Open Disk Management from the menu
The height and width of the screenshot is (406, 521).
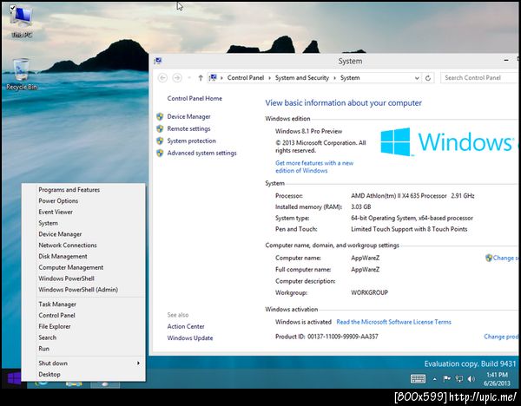click(x=83, y=256)
